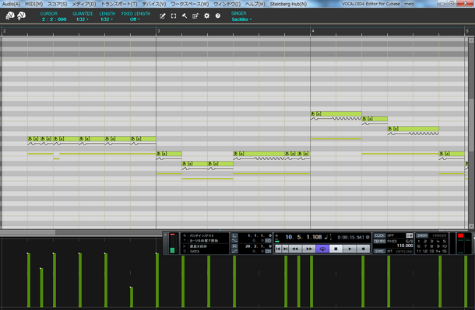Screen dimensions: 475x310
Task: Click the CURSOR position value 2 : 2 : 000
Action: tap(54, 19)
